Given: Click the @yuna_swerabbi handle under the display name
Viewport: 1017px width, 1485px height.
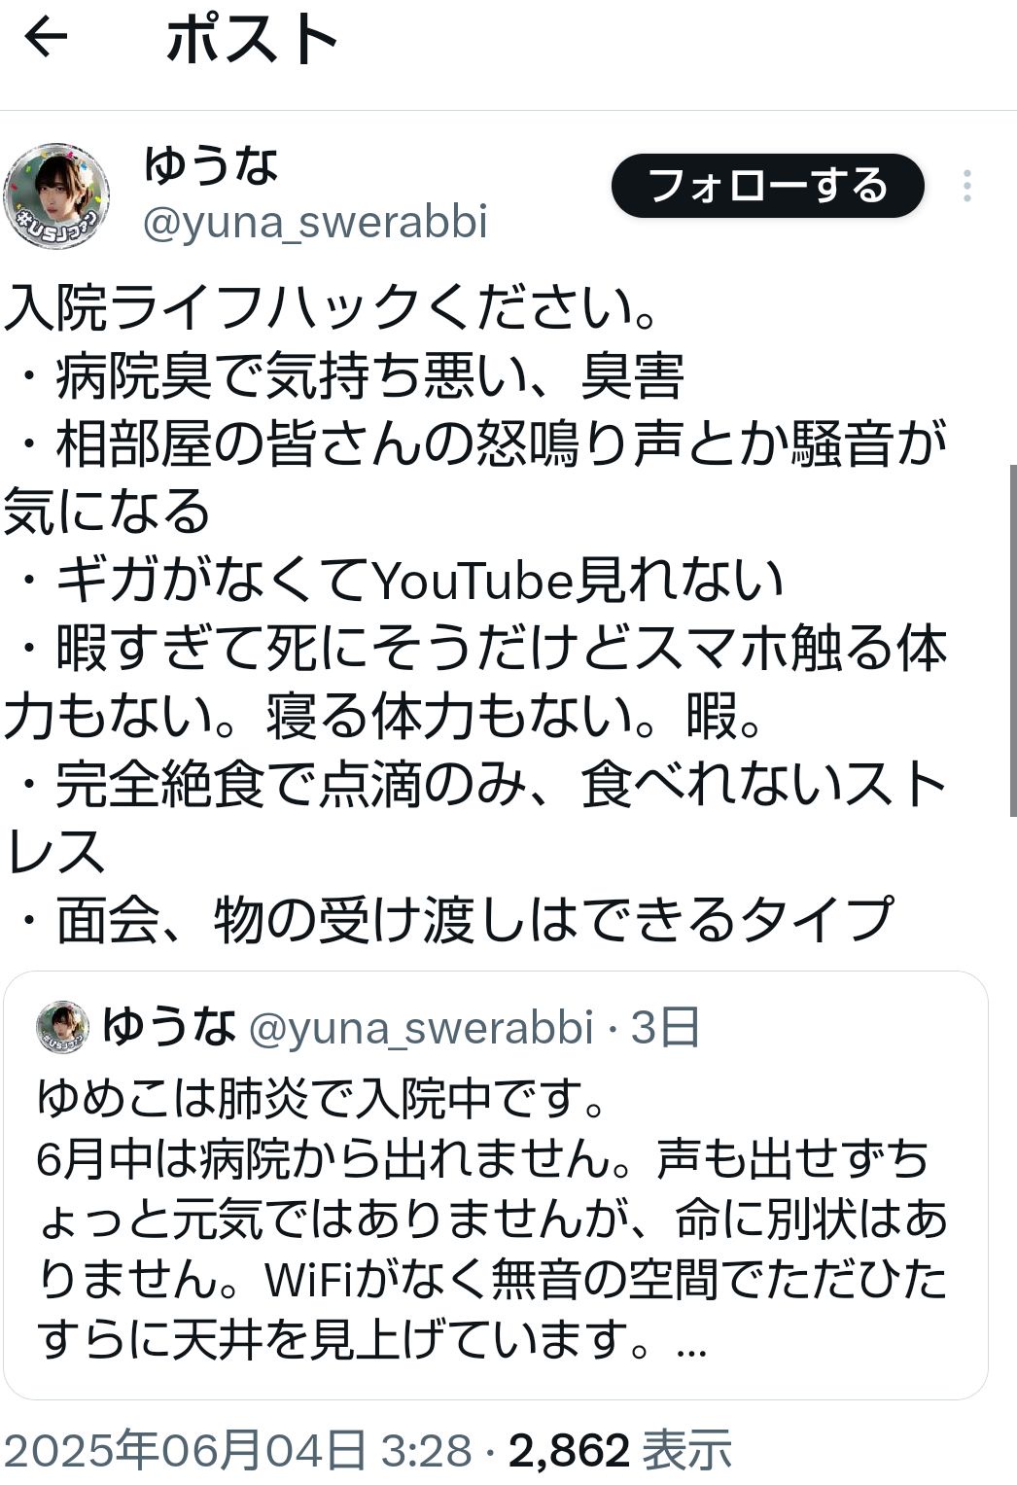Looking at the screenshot, I should pos(315,223).
